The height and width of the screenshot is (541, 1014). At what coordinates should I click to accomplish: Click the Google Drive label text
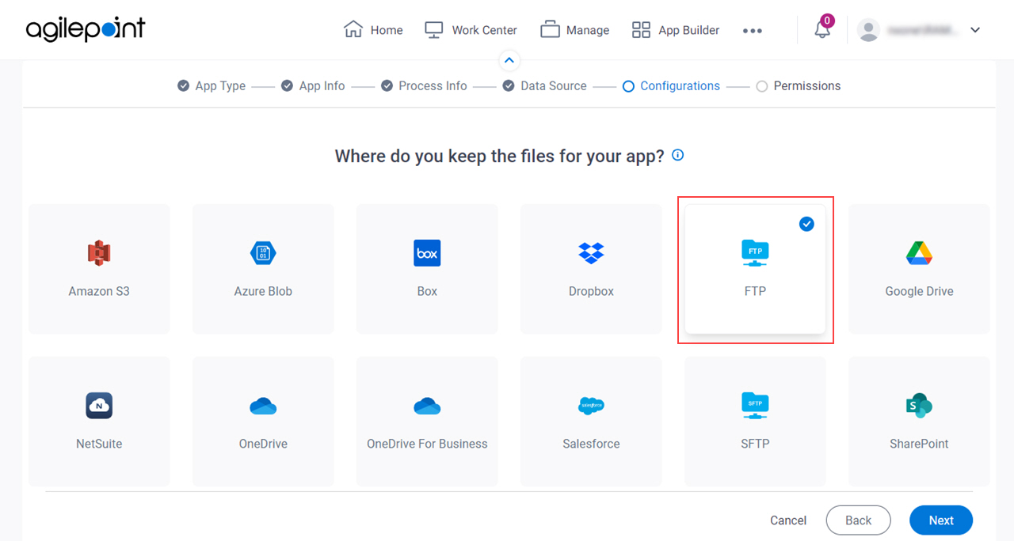point(919,291)
